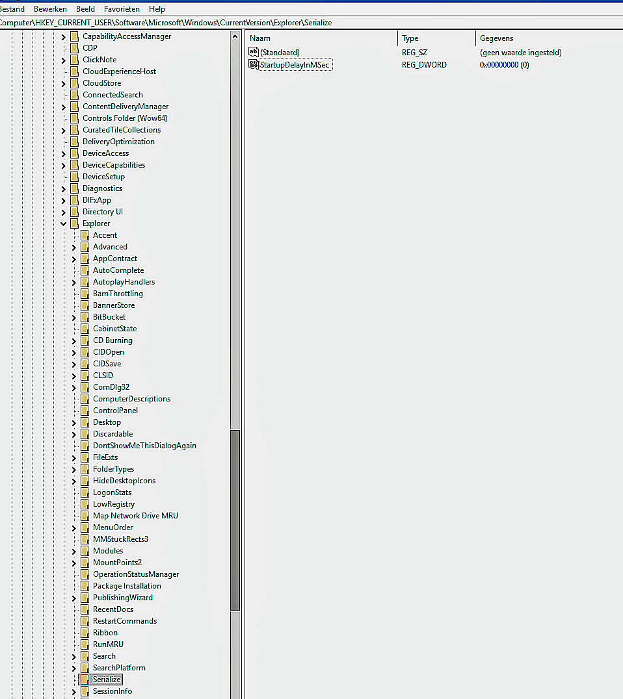Click the folder icon next to CLSID
The image size is (623, 699).
click(x=85, y=375)
